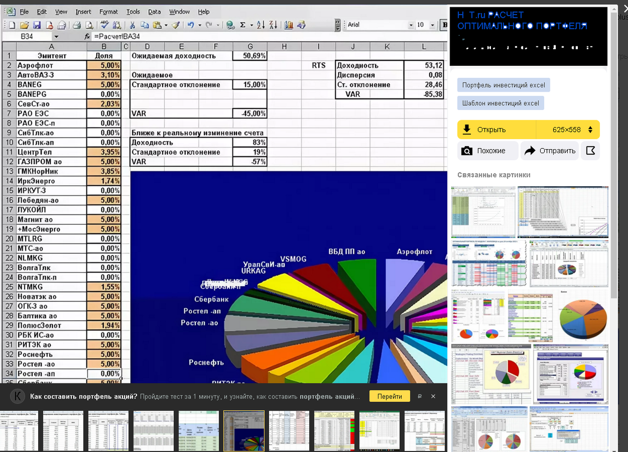Click the Undo arrow icon

pyautogui.click(x=190, y=25)
